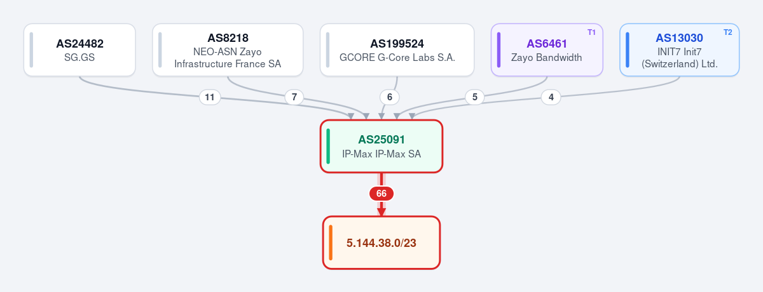Screen dimensions: 763x292
Task: Click the green color bar on AS25091
Action: coord(328,146)
